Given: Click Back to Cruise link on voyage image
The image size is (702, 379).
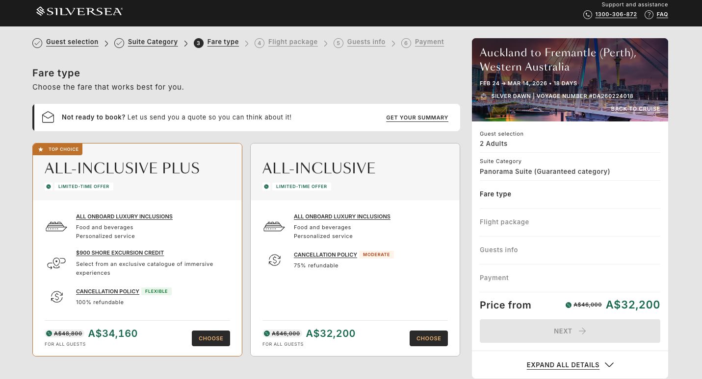Looking at the screenshot, I should (x=635, y=109).
